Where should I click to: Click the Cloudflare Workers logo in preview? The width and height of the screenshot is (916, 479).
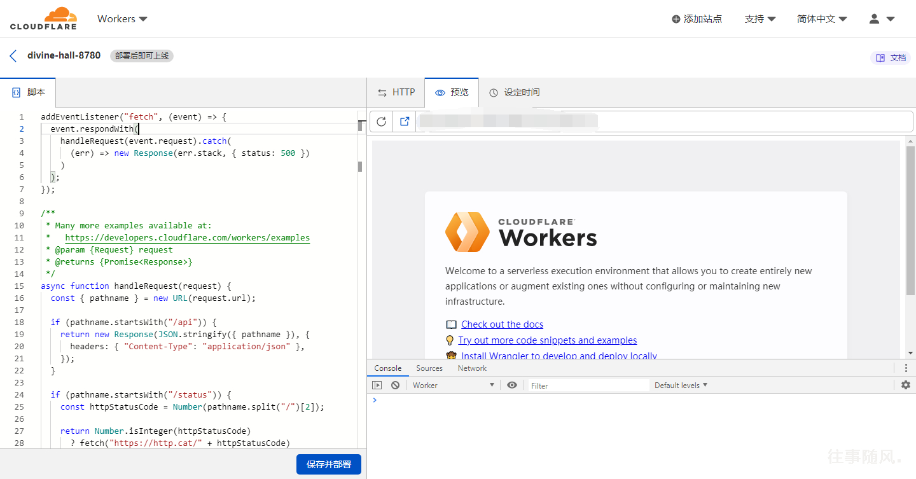click(521, 232)
